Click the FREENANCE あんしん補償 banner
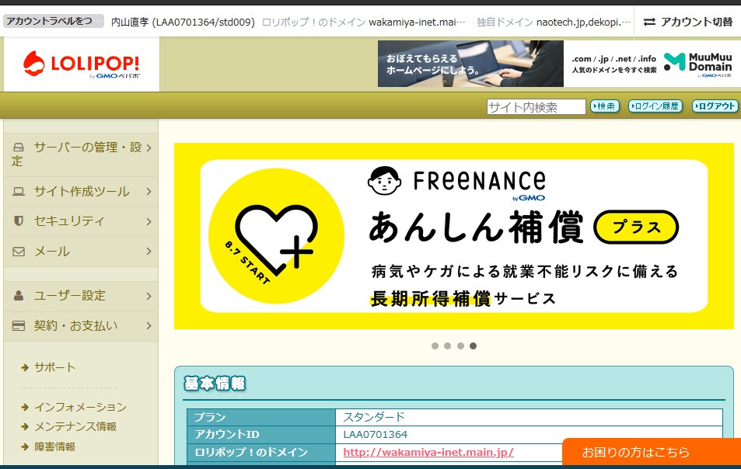Viewport: 741px width, 469px height. point(453,236)
